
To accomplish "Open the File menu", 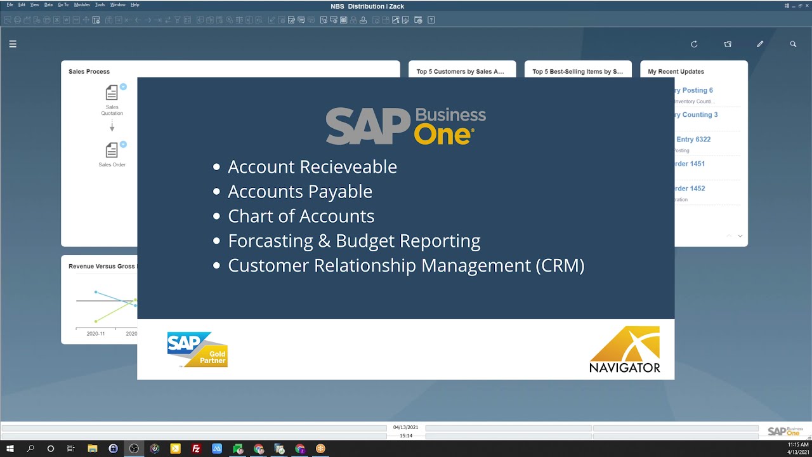I will coord(10,4).
